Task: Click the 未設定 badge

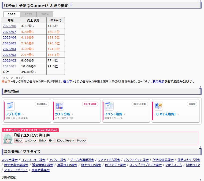Action: [192, 104]
